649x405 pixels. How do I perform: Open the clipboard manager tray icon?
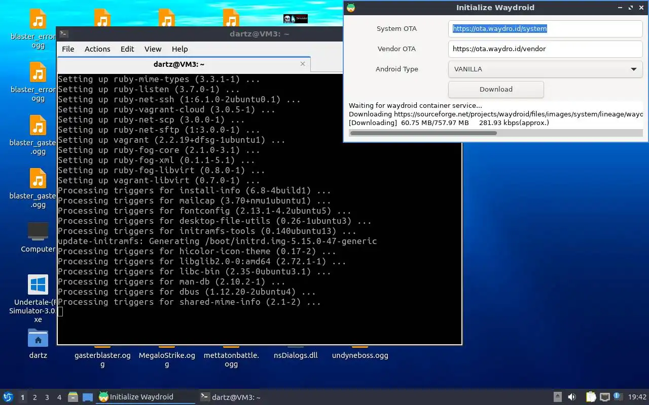click(x=591, y=397)
